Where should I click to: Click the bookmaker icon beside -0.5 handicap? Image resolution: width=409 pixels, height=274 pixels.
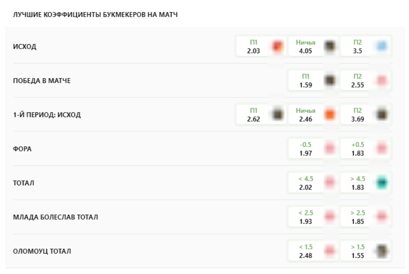click(329, 149)
